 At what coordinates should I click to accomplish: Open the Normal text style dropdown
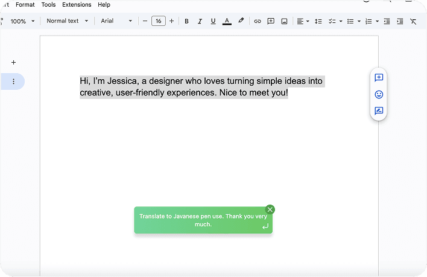point(67,21)
